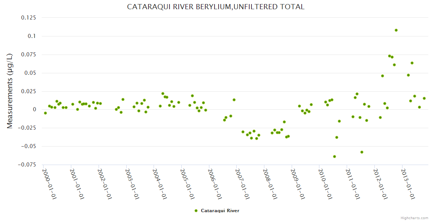Select the late-2006 point above zero
Image resolution: width=432 pixels, height=221 pixels.
pyautogui.click(x=234, y=100)
